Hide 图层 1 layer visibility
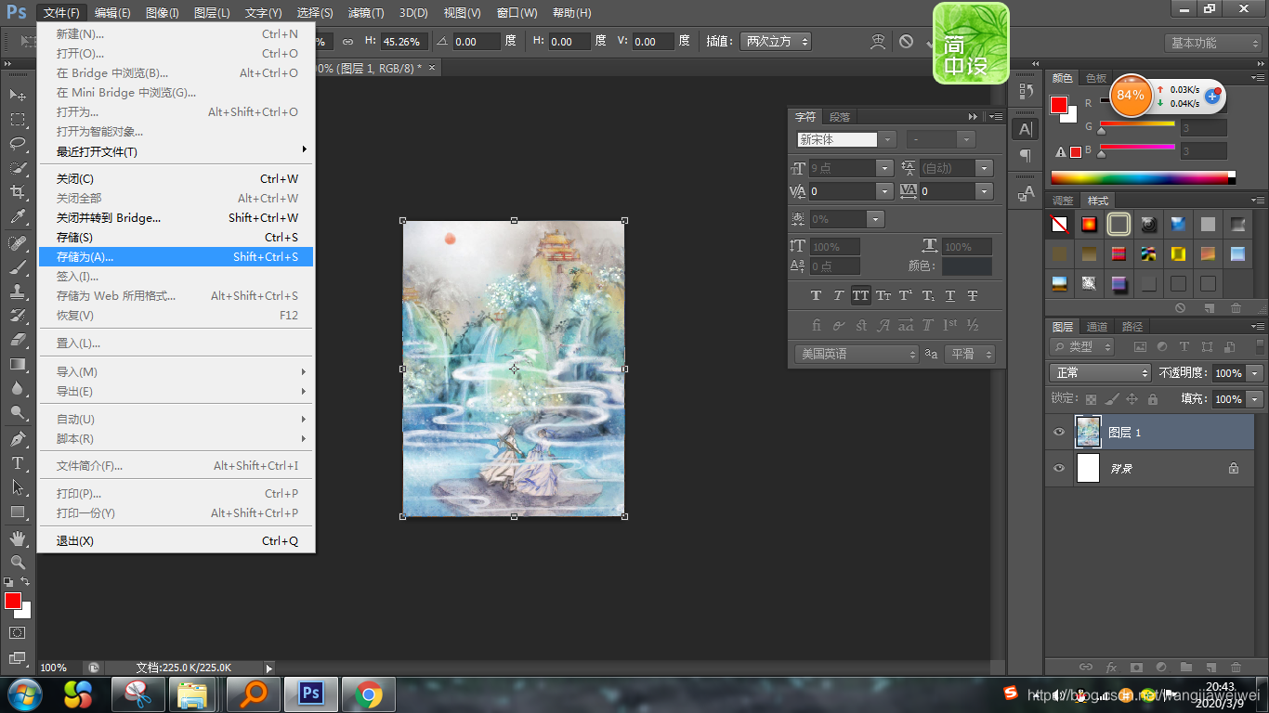Viewport: 1269px width, 713px height. tap(1059, 432)
